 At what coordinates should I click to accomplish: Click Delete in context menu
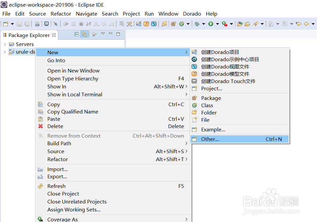113,126
